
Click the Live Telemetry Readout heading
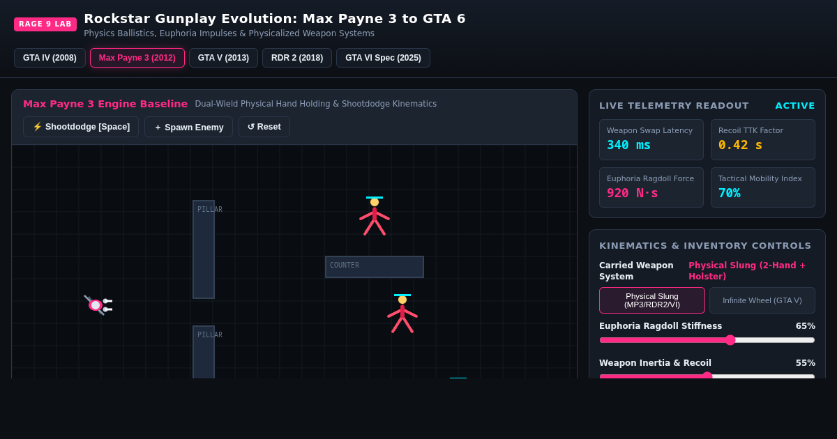pos(674,106)
